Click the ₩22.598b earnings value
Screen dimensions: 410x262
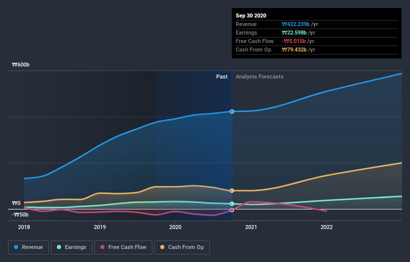[x=294, y=32]
